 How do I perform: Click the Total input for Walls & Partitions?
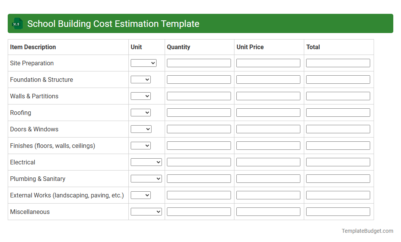point(338,96)
